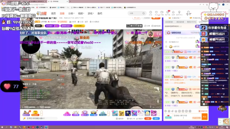The height and width of the screenshot is (129, 230).
Task: Click the search magnifier icon
Action: (143, 13)
